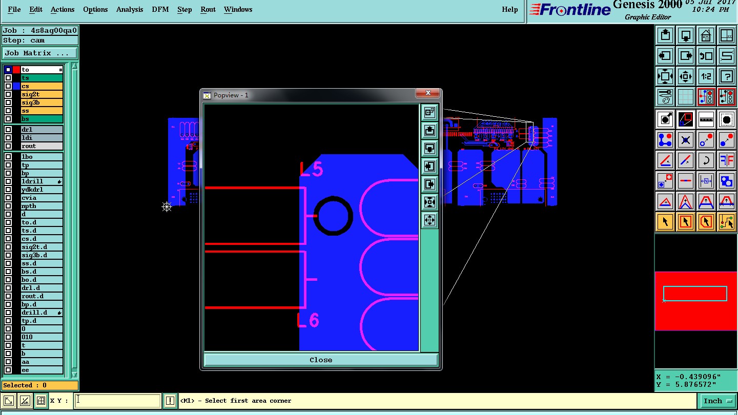This screenshot has width=738, height=415.
Task: Toggle the checkbox for layer 1drill
Action: [8, 181]
